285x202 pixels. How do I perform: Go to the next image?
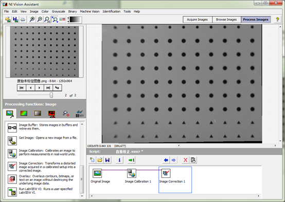tap(39, 88)
